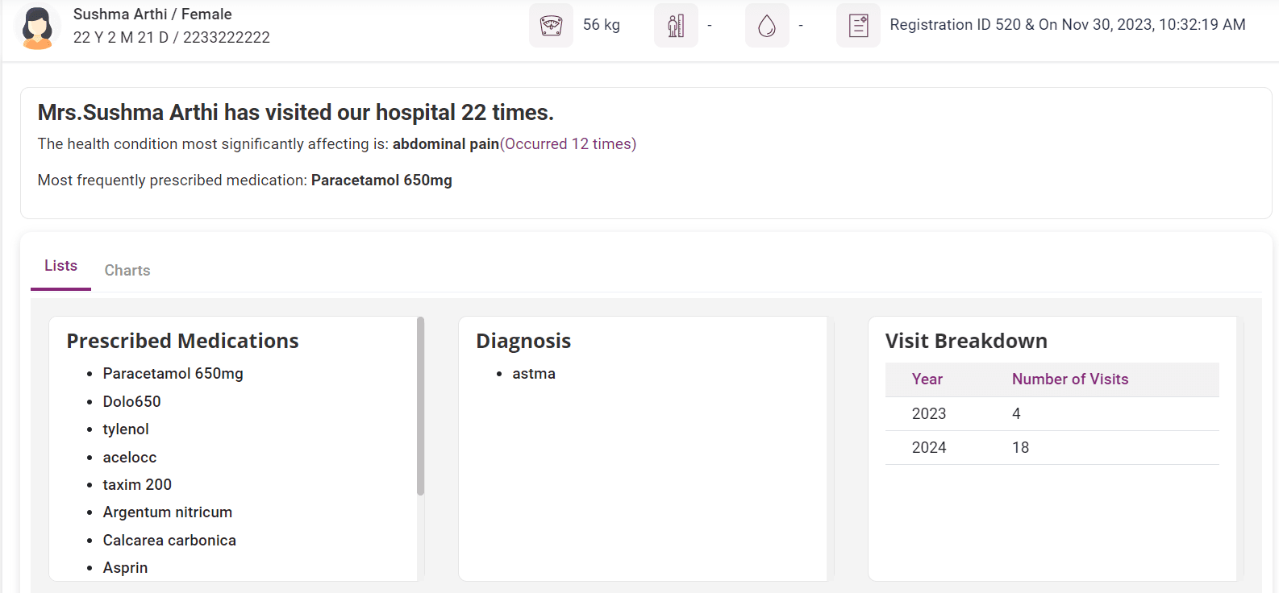Click the height measurement icon

(x=676, y=26)
